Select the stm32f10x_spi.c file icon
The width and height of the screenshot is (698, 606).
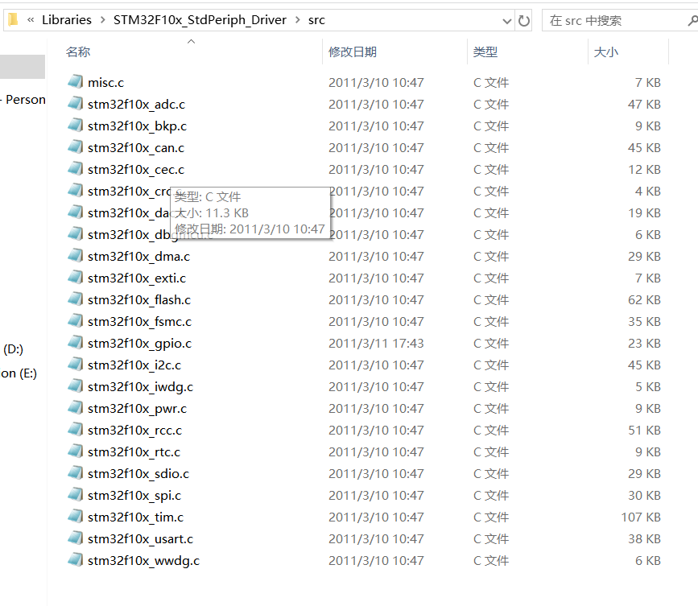[x=75, y=495]
